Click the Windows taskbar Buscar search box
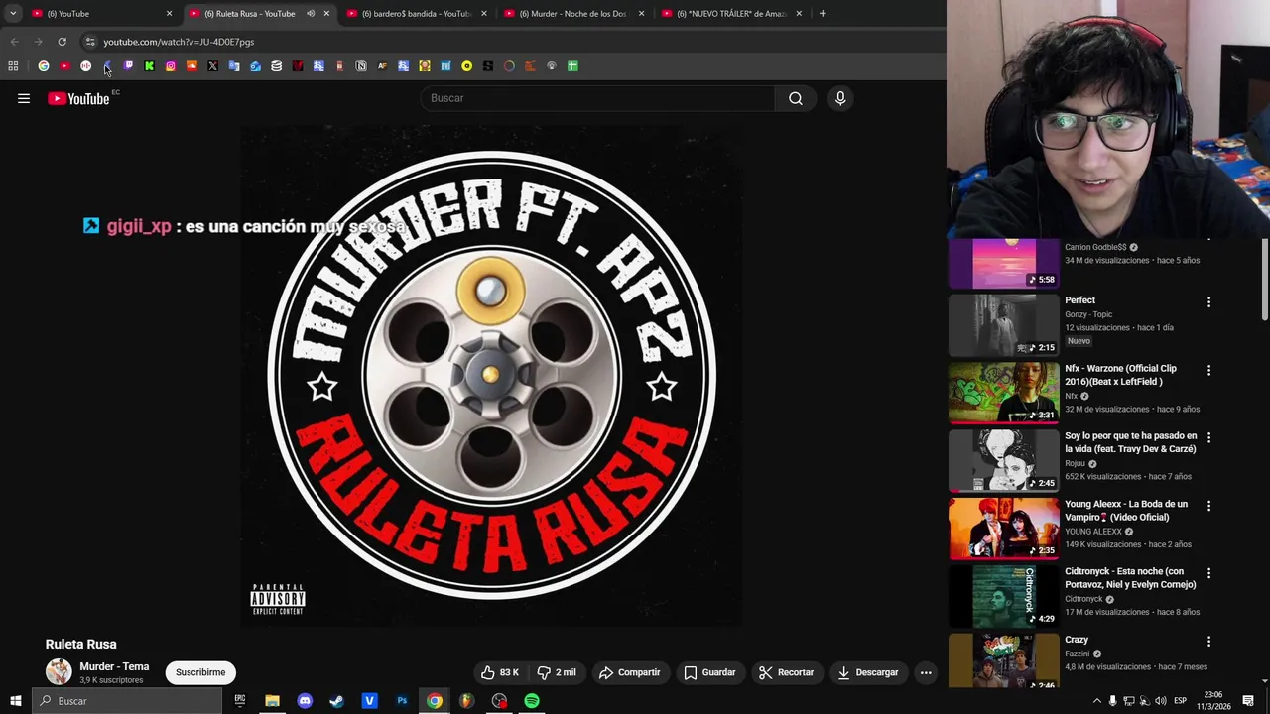The height and width of the screenshot is (714, 1270). tap(126, 701)
